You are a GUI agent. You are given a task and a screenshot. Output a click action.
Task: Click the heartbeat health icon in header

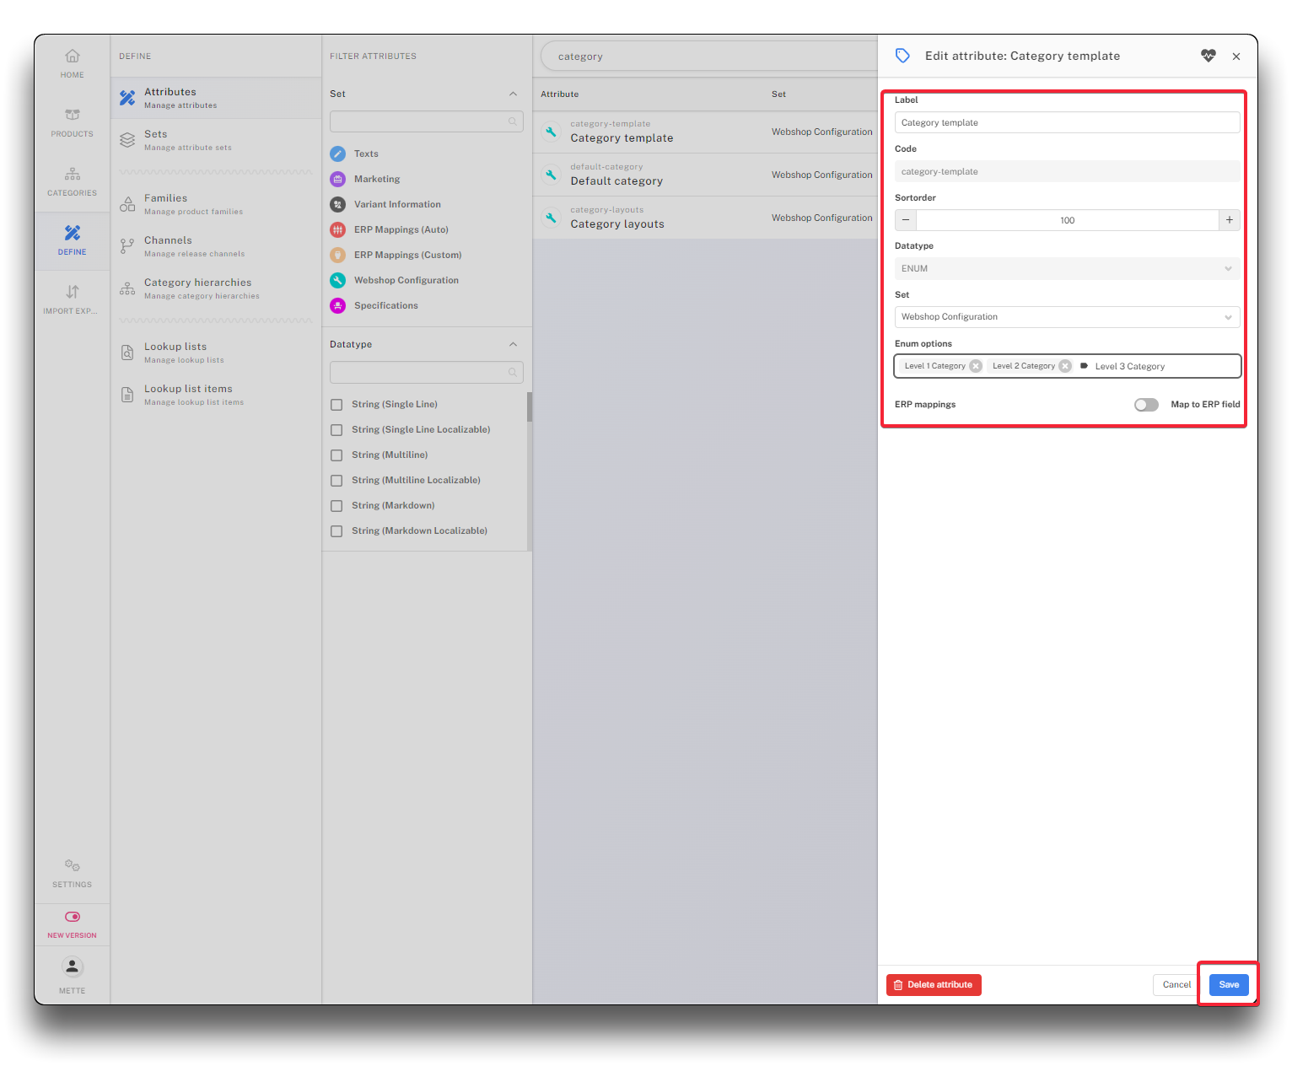point(1209,57)
